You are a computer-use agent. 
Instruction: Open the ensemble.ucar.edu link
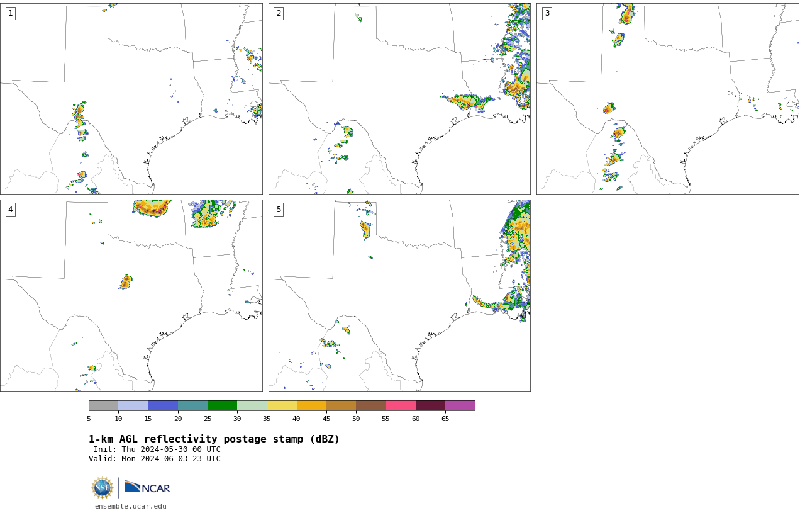[131, 506]
